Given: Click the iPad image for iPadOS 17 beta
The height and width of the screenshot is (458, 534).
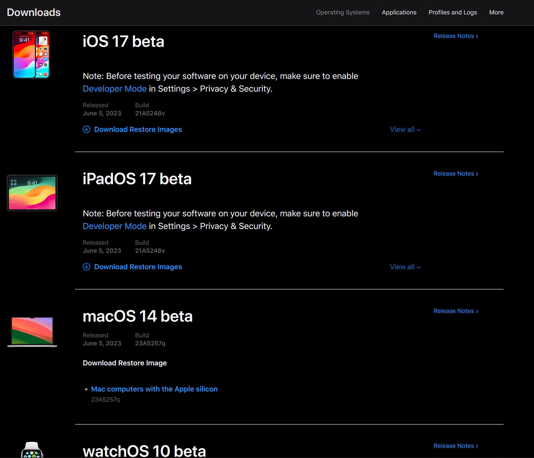Looking at the screenshot, I should coord(32,193).
